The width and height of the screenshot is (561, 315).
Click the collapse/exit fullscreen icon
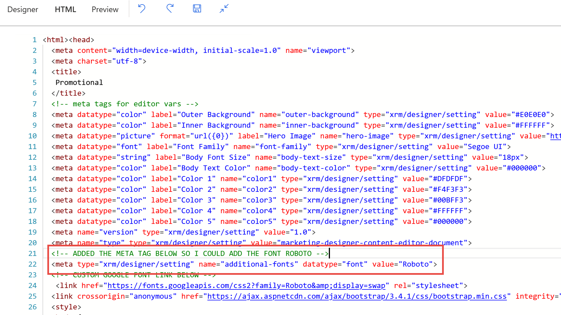tap(223, 9)
